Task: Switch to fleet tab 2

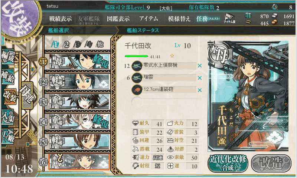Action: click(x=67, y=44)
